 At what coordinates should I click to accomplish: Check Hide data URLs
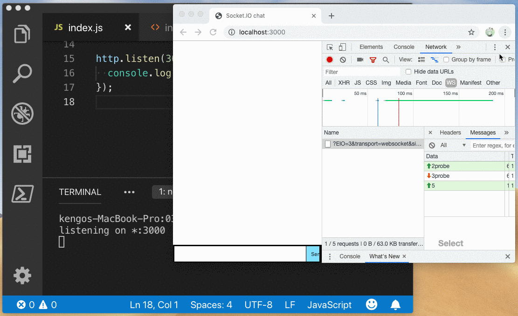[408, 71]
